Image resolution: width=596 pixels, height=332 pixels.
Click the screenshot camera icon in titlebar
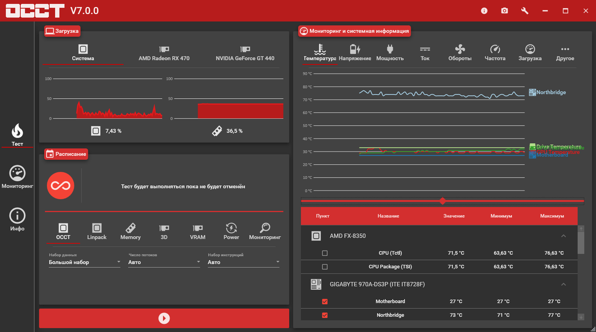pyautogui.click(x=504, y=10)
